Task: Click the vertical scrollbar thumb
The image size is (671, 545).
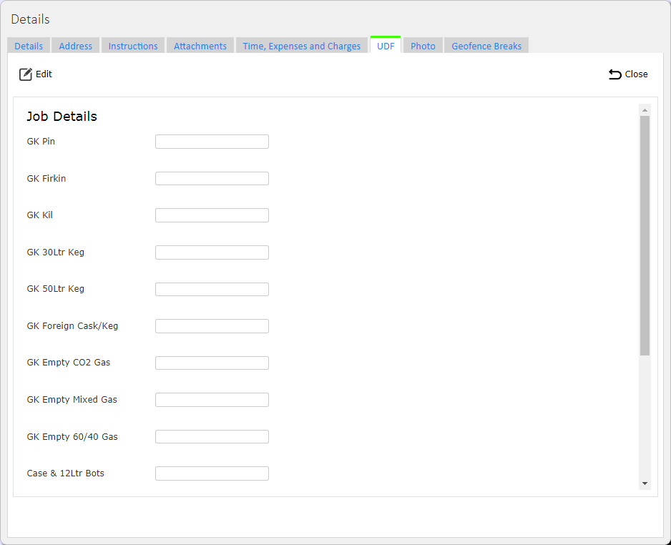Action: tap(645, 236)
